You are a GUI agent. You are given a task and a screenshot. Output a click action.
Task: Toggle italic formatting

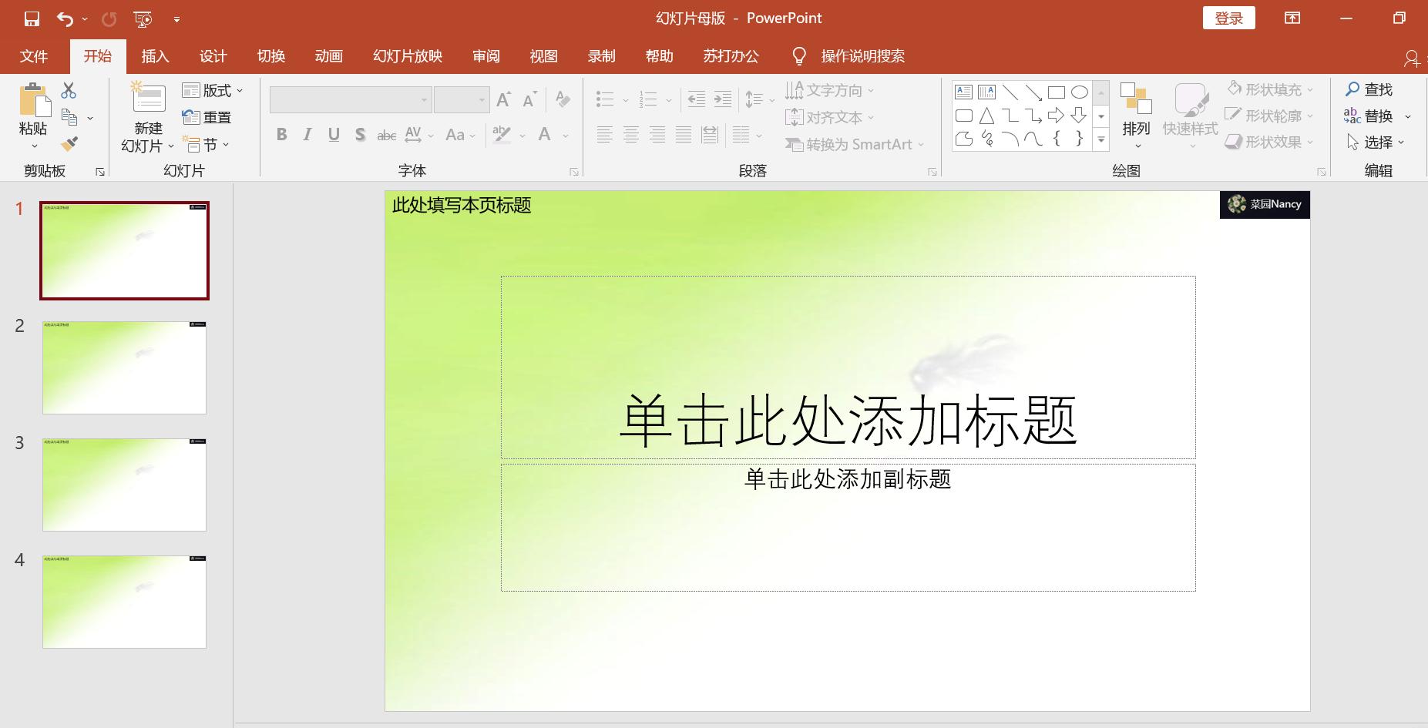click(307, 134)
